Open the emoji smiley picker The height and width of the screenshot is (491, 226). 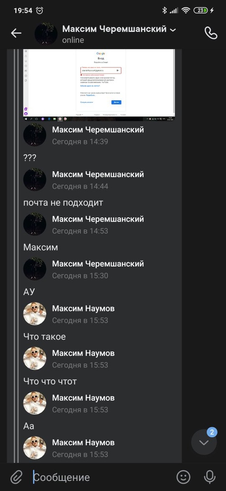(183, 477)
